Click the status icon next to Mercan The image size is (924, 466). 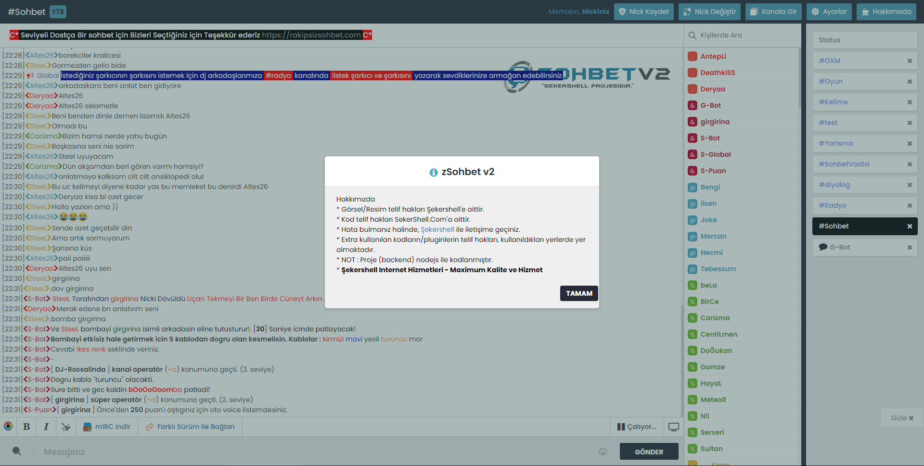pyautogui.click(x=693, y=237)
